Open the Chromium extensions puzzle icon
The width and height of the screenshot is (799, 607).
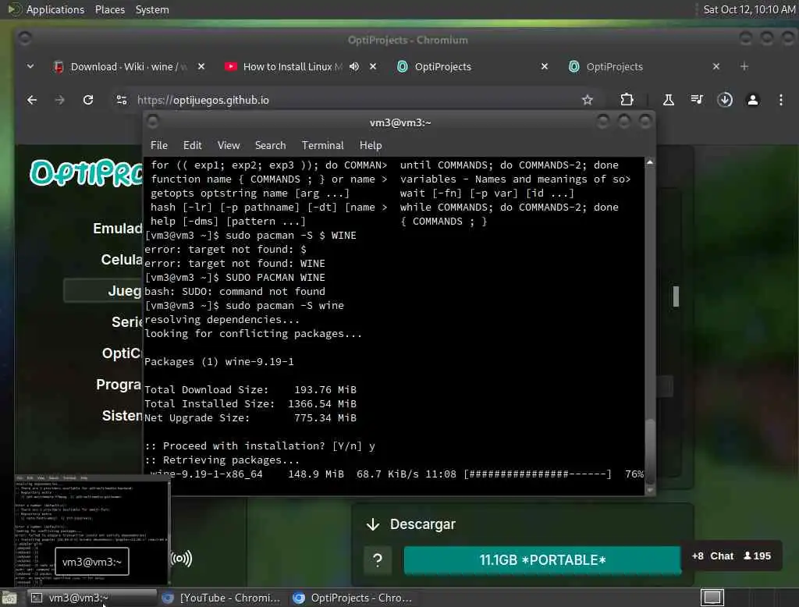[627, 100]
